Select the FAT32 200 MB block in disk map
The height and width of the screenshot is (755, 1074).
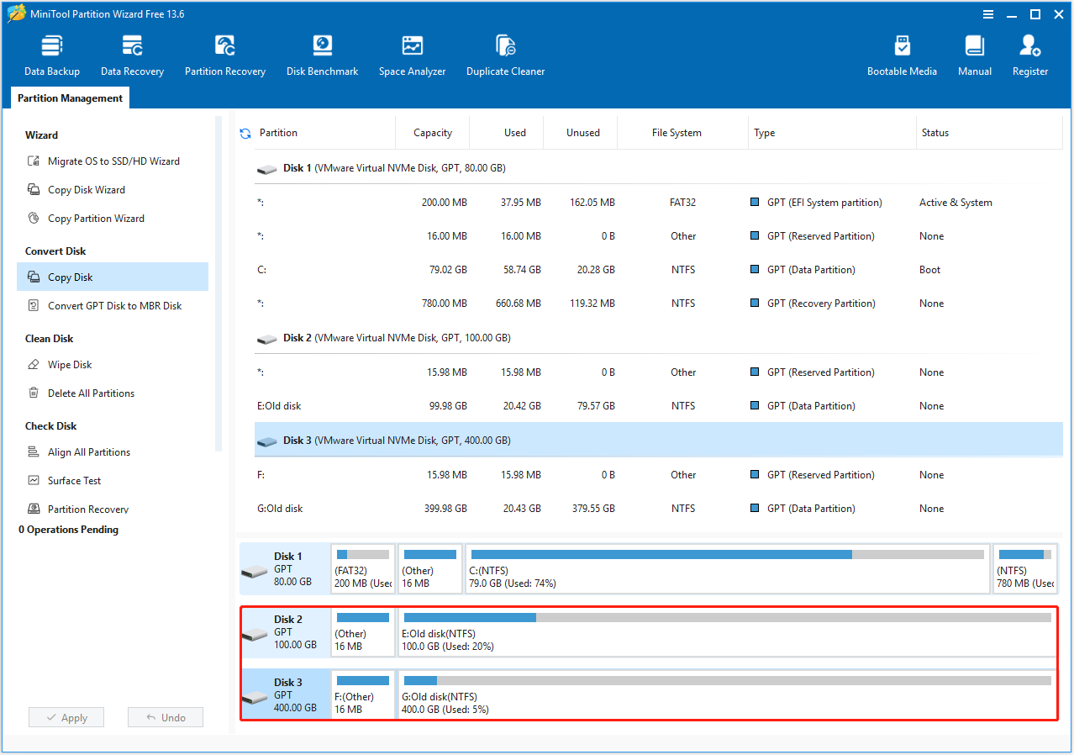[x=363, y=568]
